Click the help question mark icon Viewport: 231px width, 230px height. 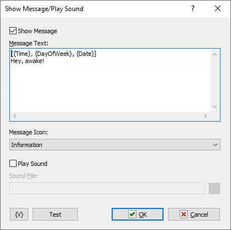(193, 8)
